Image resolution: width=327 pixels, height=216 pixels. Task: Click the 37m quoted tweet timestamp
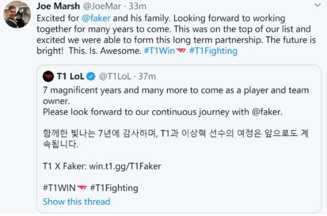click(147, 77)
